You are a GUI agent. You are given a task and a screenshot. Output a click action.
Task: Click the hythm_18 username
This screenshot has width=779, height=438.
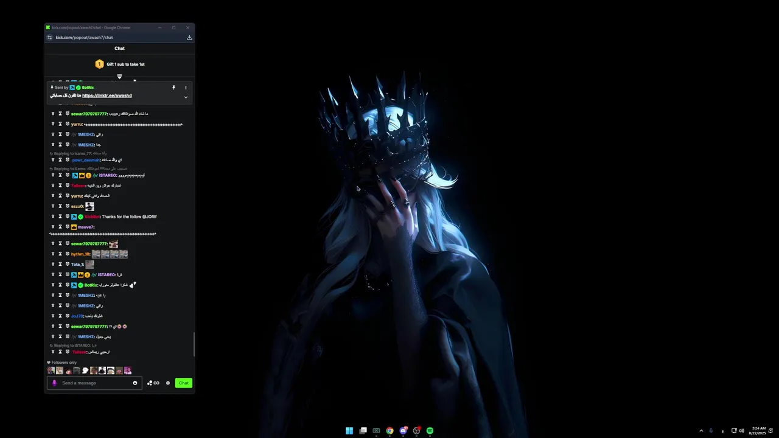pyautogui.click(x=80, y=254)
